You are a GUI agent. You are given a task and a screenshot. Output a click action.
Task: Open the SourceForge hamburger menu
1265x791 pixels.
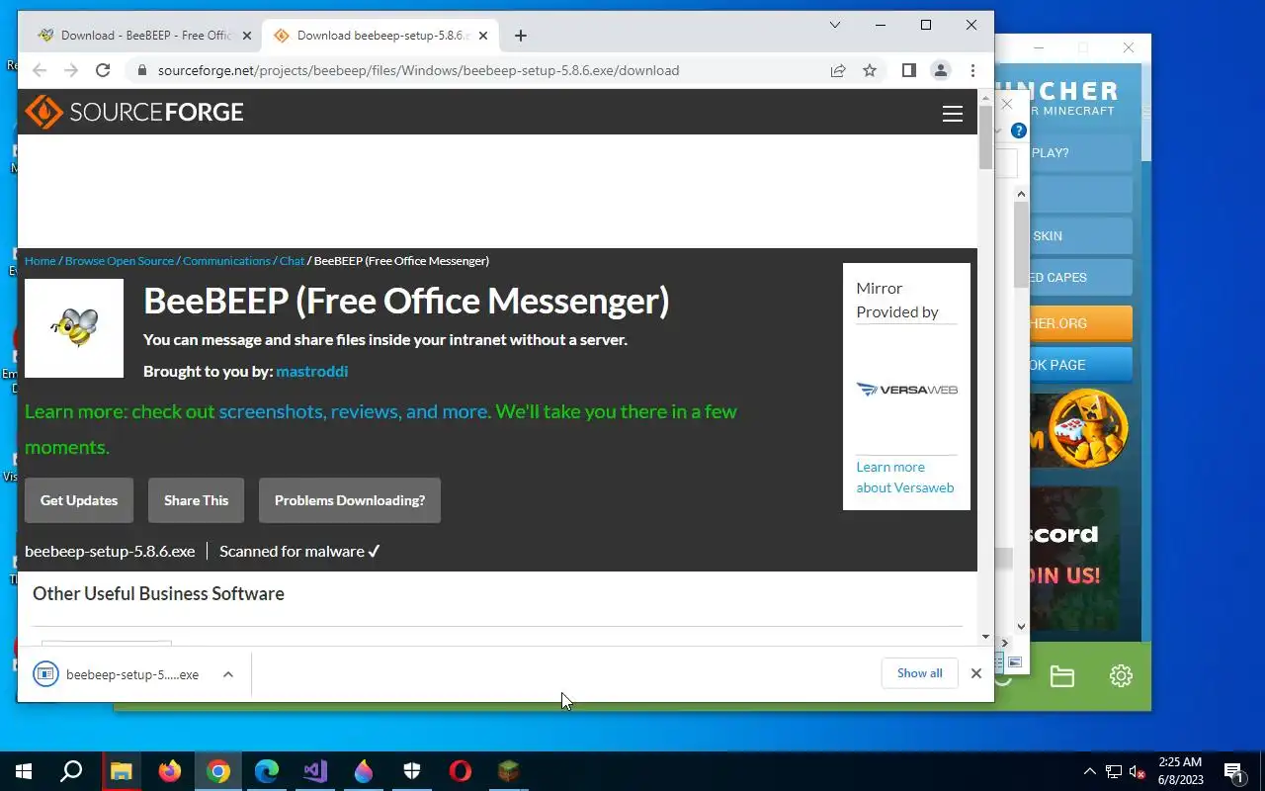[953, 114]
